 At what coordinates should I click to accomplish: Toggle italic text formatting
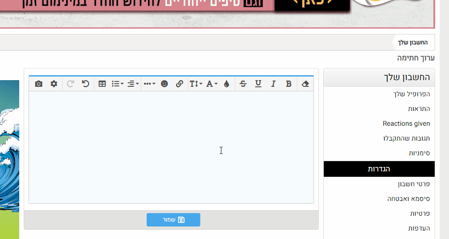point(273,84)
